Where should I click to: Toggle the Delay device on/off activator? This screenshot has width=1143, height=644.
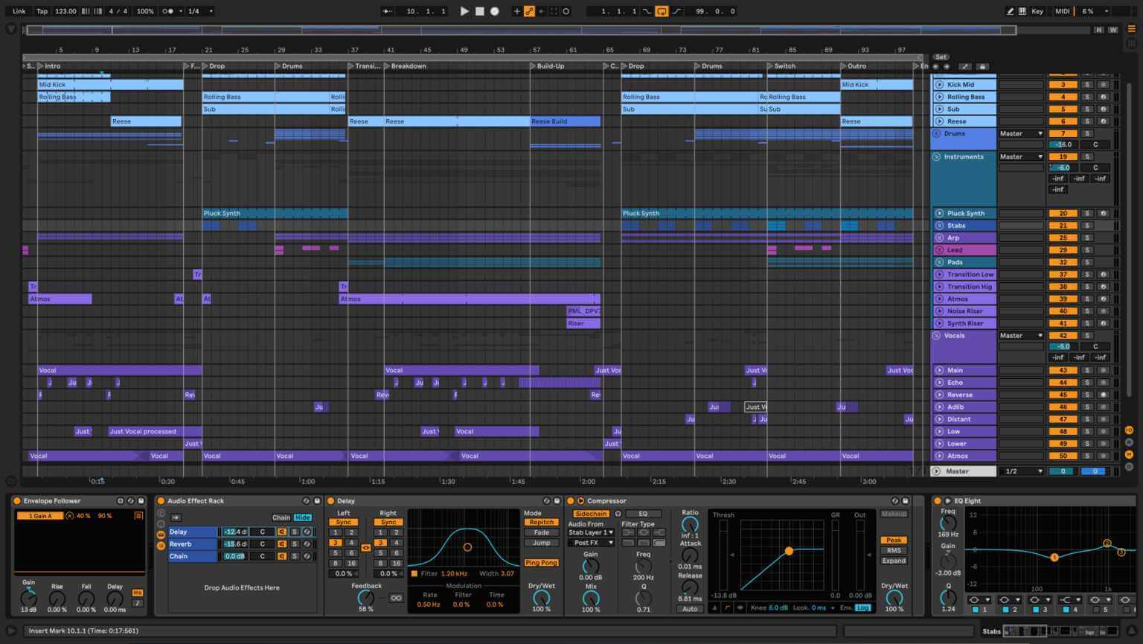click(x=331, y=501)
